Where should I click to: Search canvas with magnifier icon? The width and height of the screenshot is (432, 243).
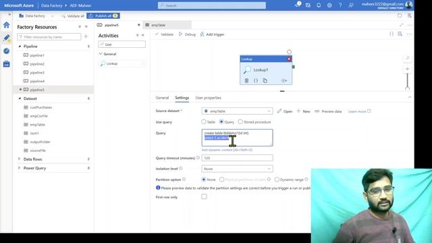[x=407, y=58]
